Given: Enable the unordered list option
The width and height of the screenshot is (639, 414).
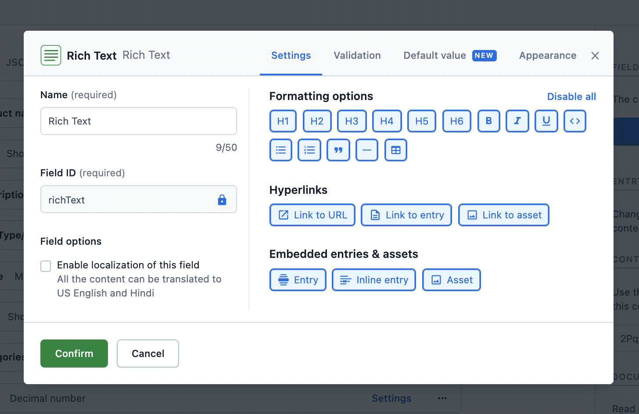Looking at the screenshot, I should coord(280,150).
